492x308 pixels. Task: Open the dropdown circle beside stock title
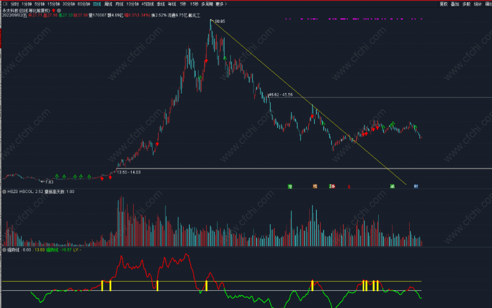click(58, 10)
